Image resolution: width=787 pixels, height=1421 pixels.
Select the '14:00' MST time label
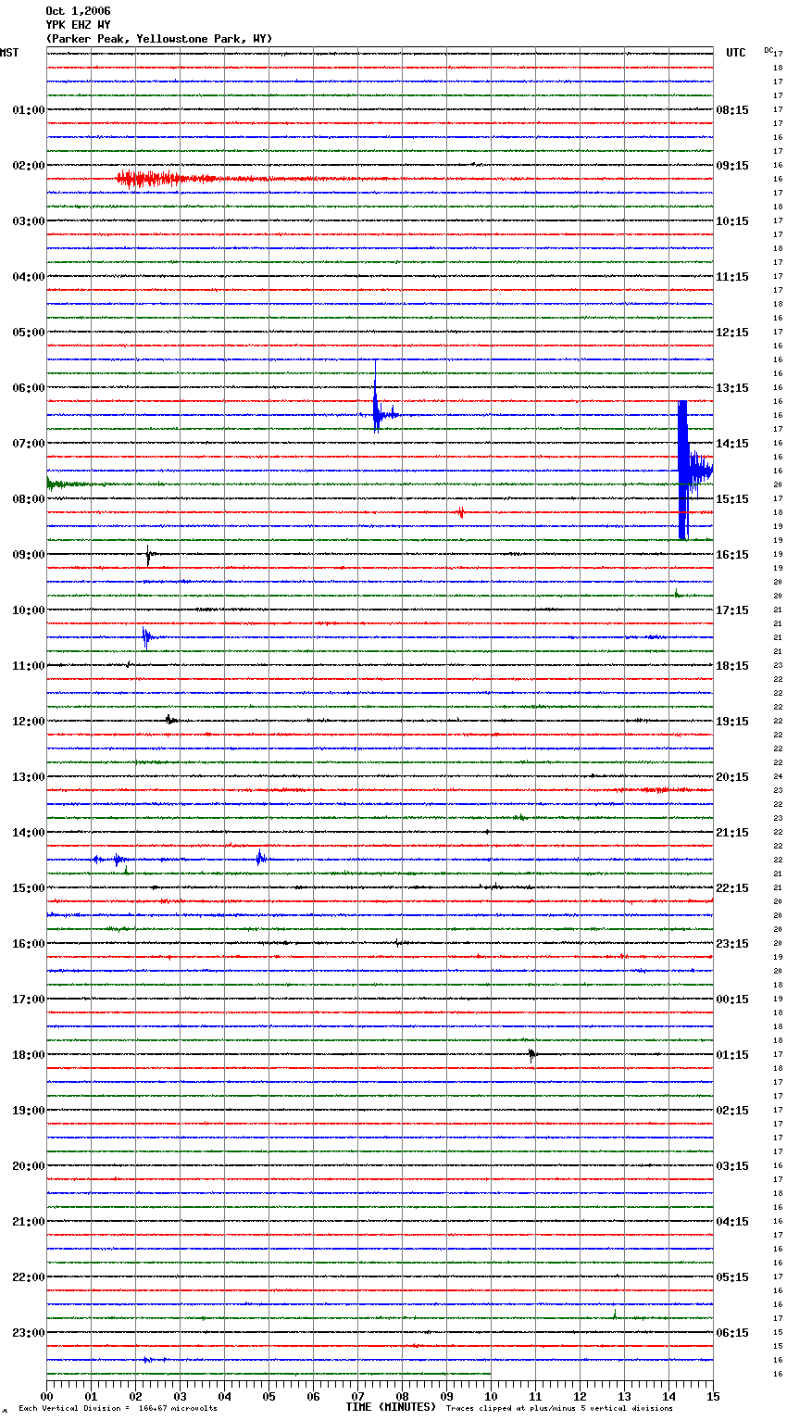(x=29, y=833)
